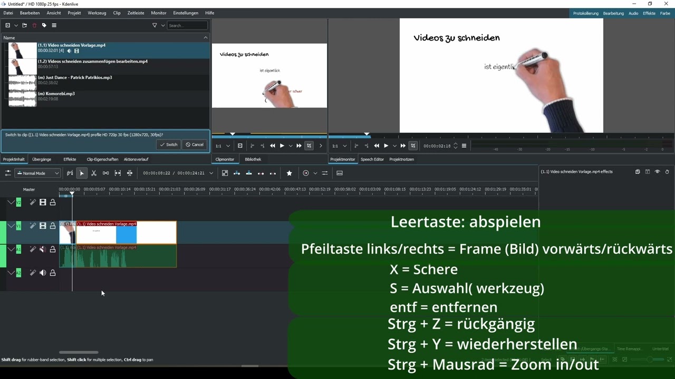Open Project Monitor 1:1 zoom dropdown
Image resolution: width=675 pixels, height=379 pixels.
[340, 146]
